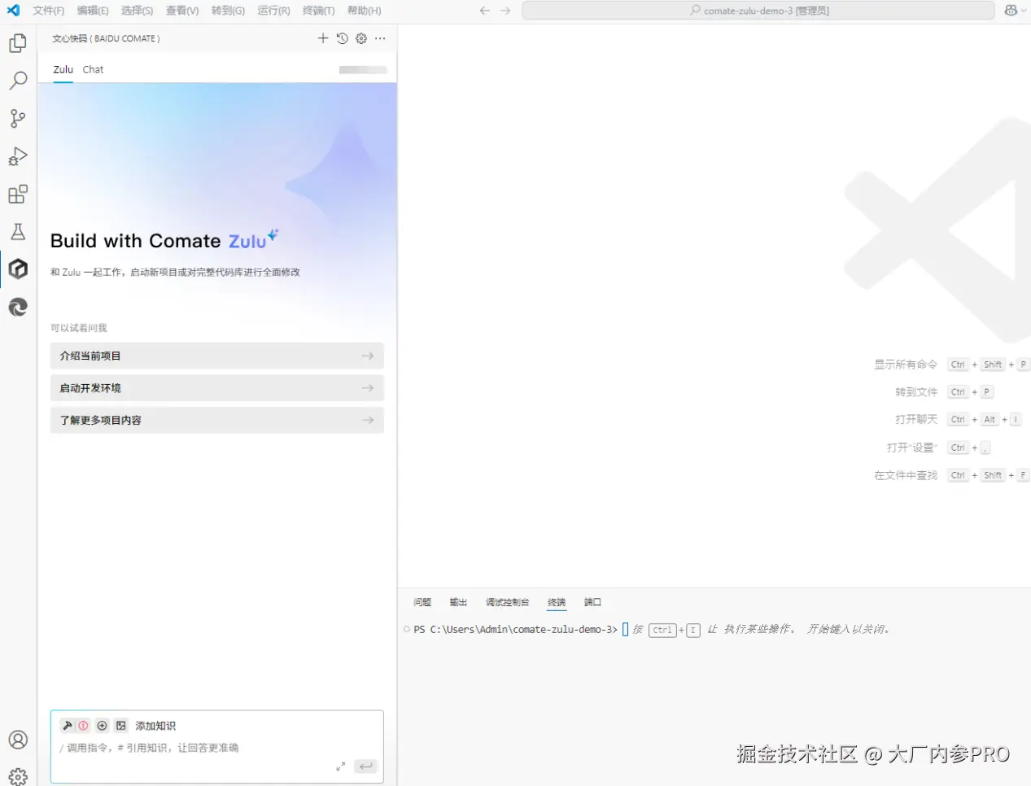This screenshot has height=786, width=1031.
Task: Go forward with navigation arrow
Action: tap(505, 11)
